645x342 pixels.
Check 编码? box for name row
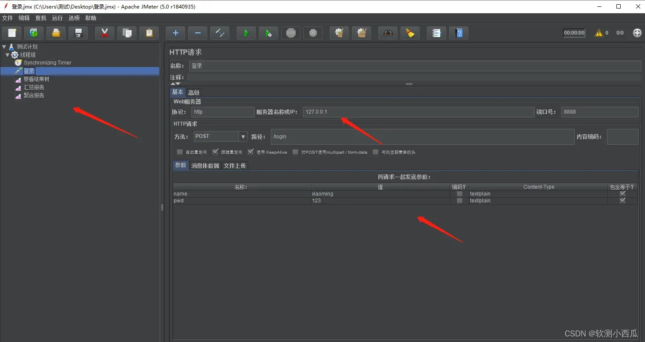click(x=459, y=194)
